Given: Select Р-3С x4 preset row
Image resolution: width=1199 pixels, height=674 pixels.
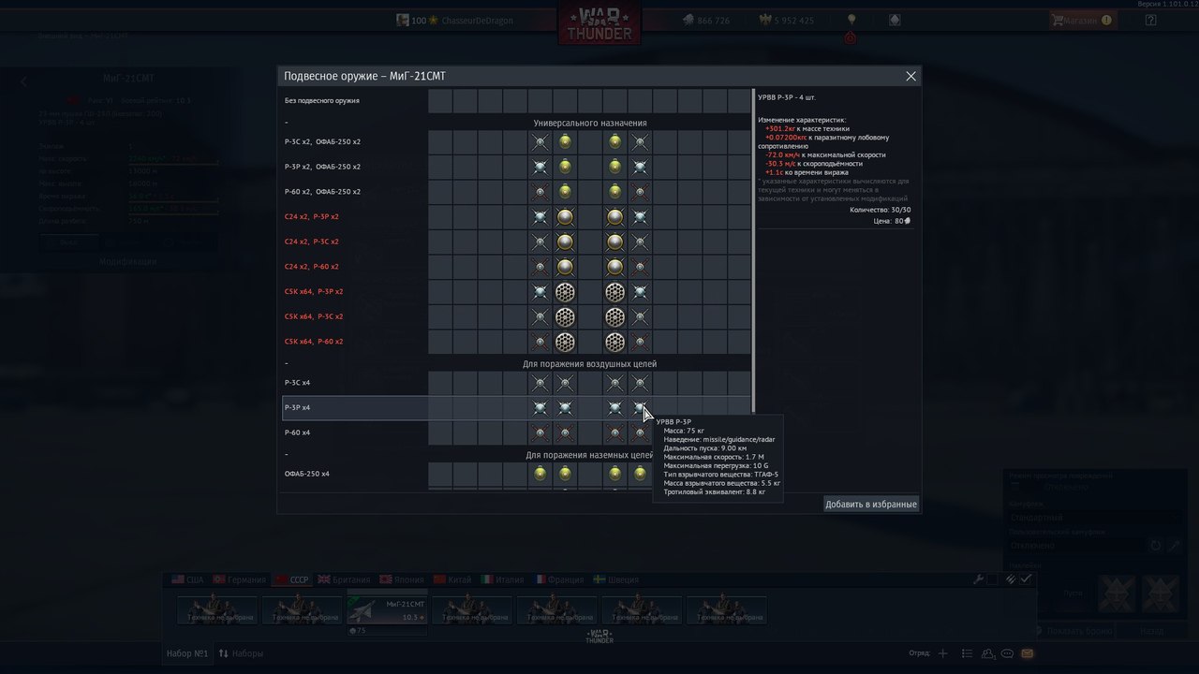Looking at the screenshot, I should click(516, 382).
